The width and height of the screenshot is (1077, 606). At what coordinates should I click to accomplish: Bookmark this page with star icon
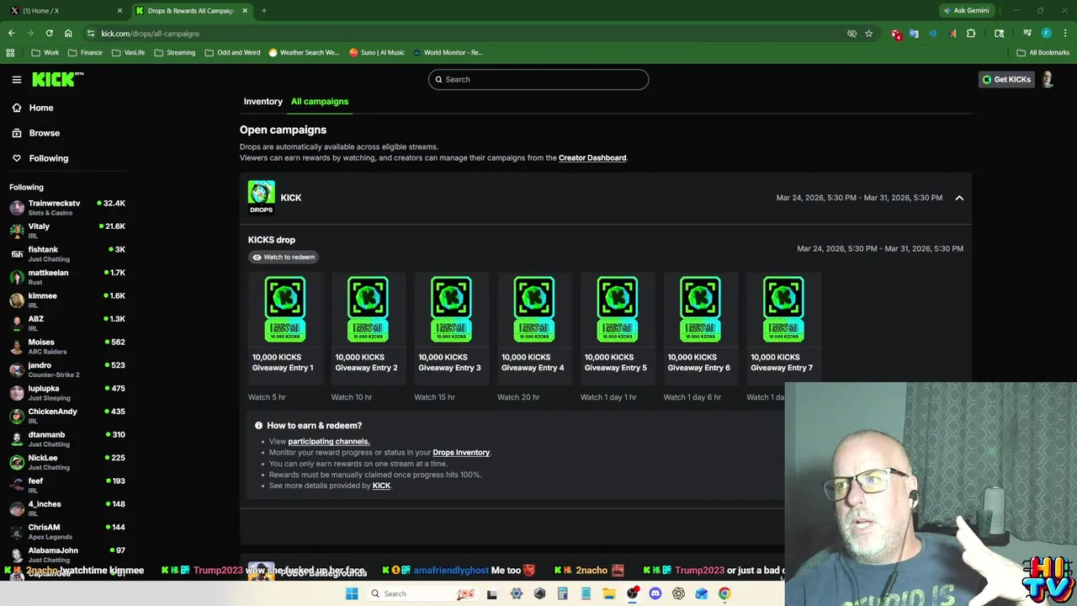pyautogui.click(x=868, y=34)
